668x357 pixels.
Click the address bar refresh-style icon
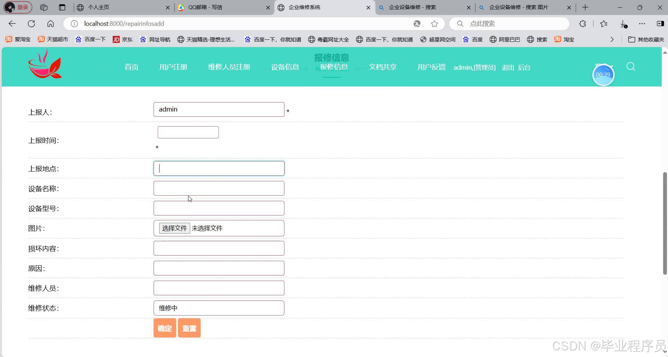click(x=417, y=24)
